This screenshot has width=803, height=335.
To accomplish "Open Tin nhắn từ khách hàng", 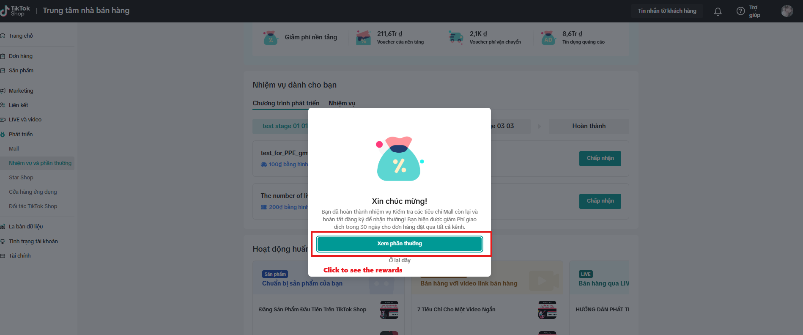I will [667, 11].
